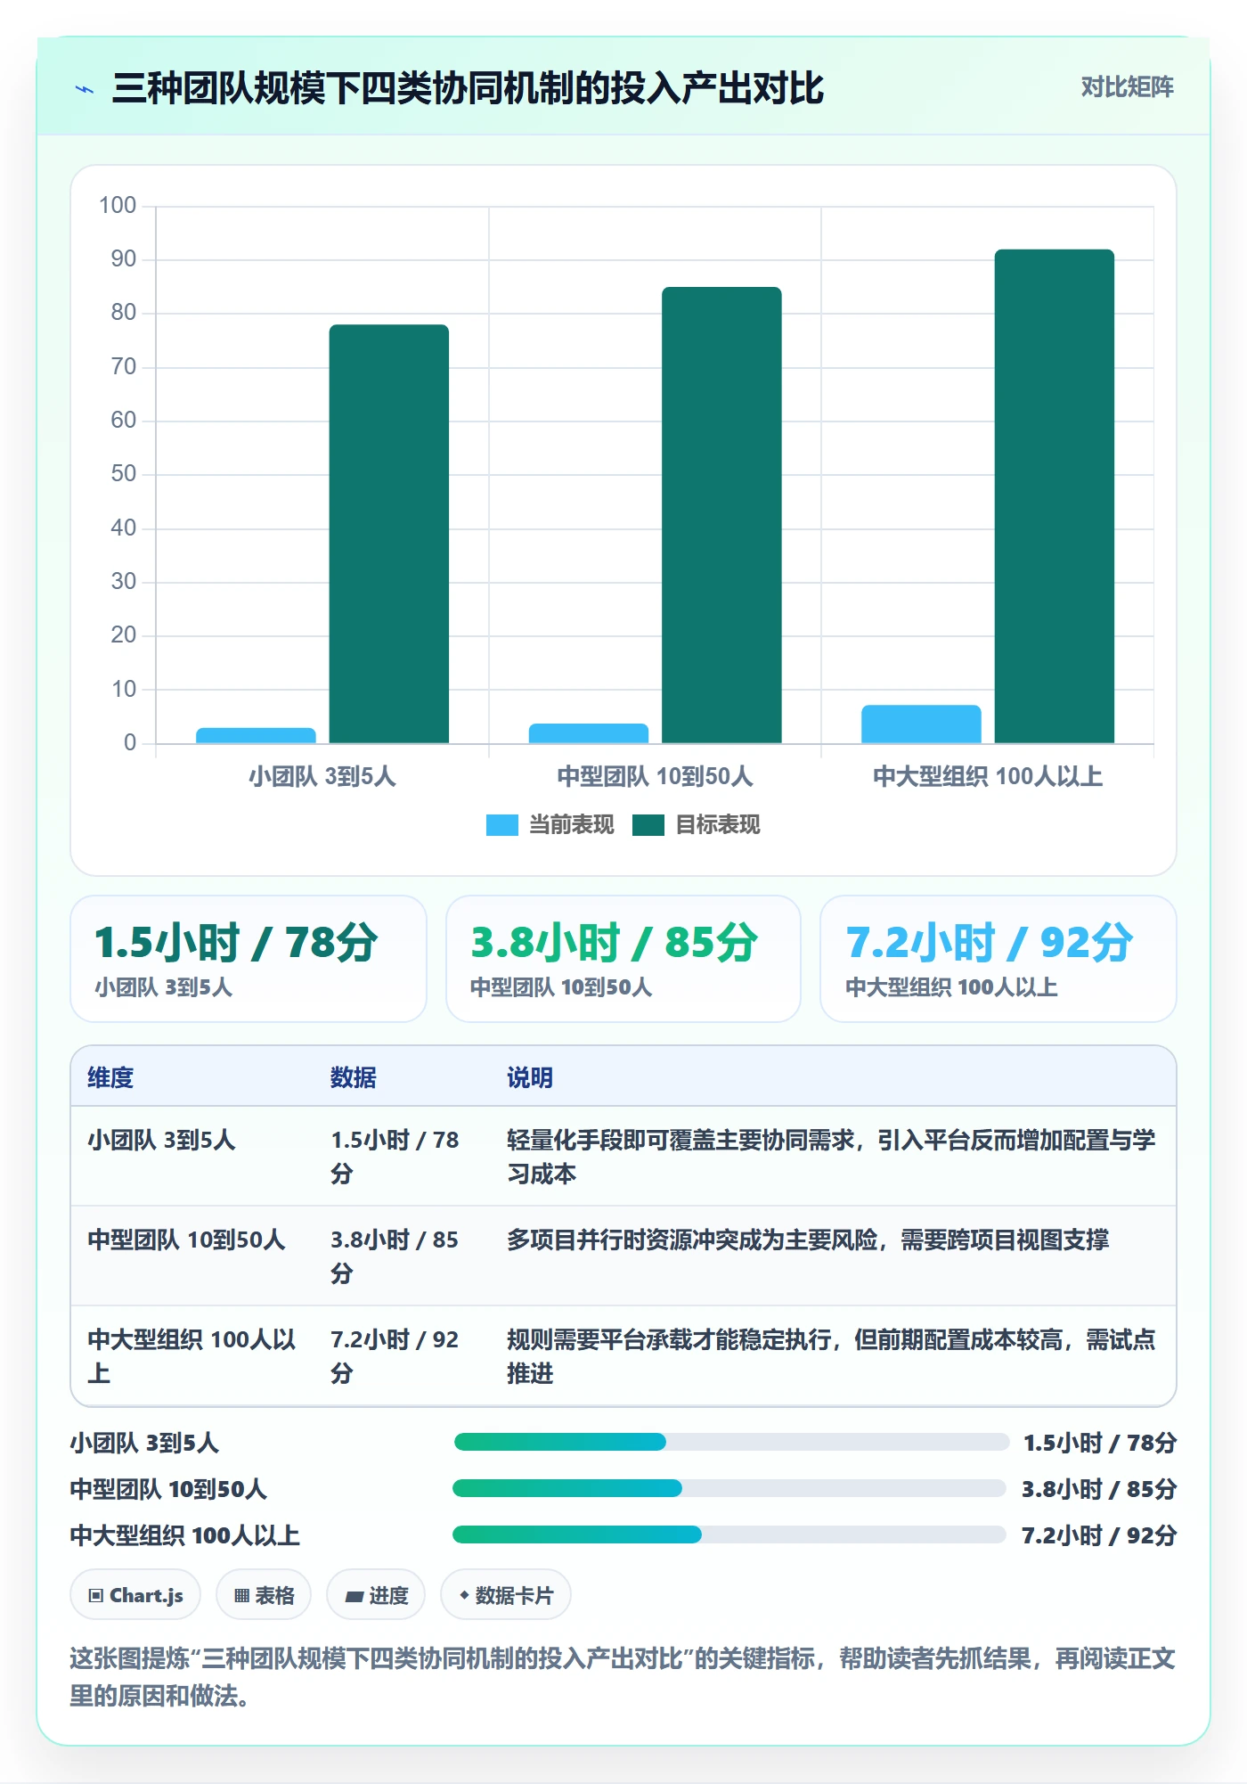Select the 表格 tag chip
This screenshot has height=1784, width=1247.
[264, 1595]
